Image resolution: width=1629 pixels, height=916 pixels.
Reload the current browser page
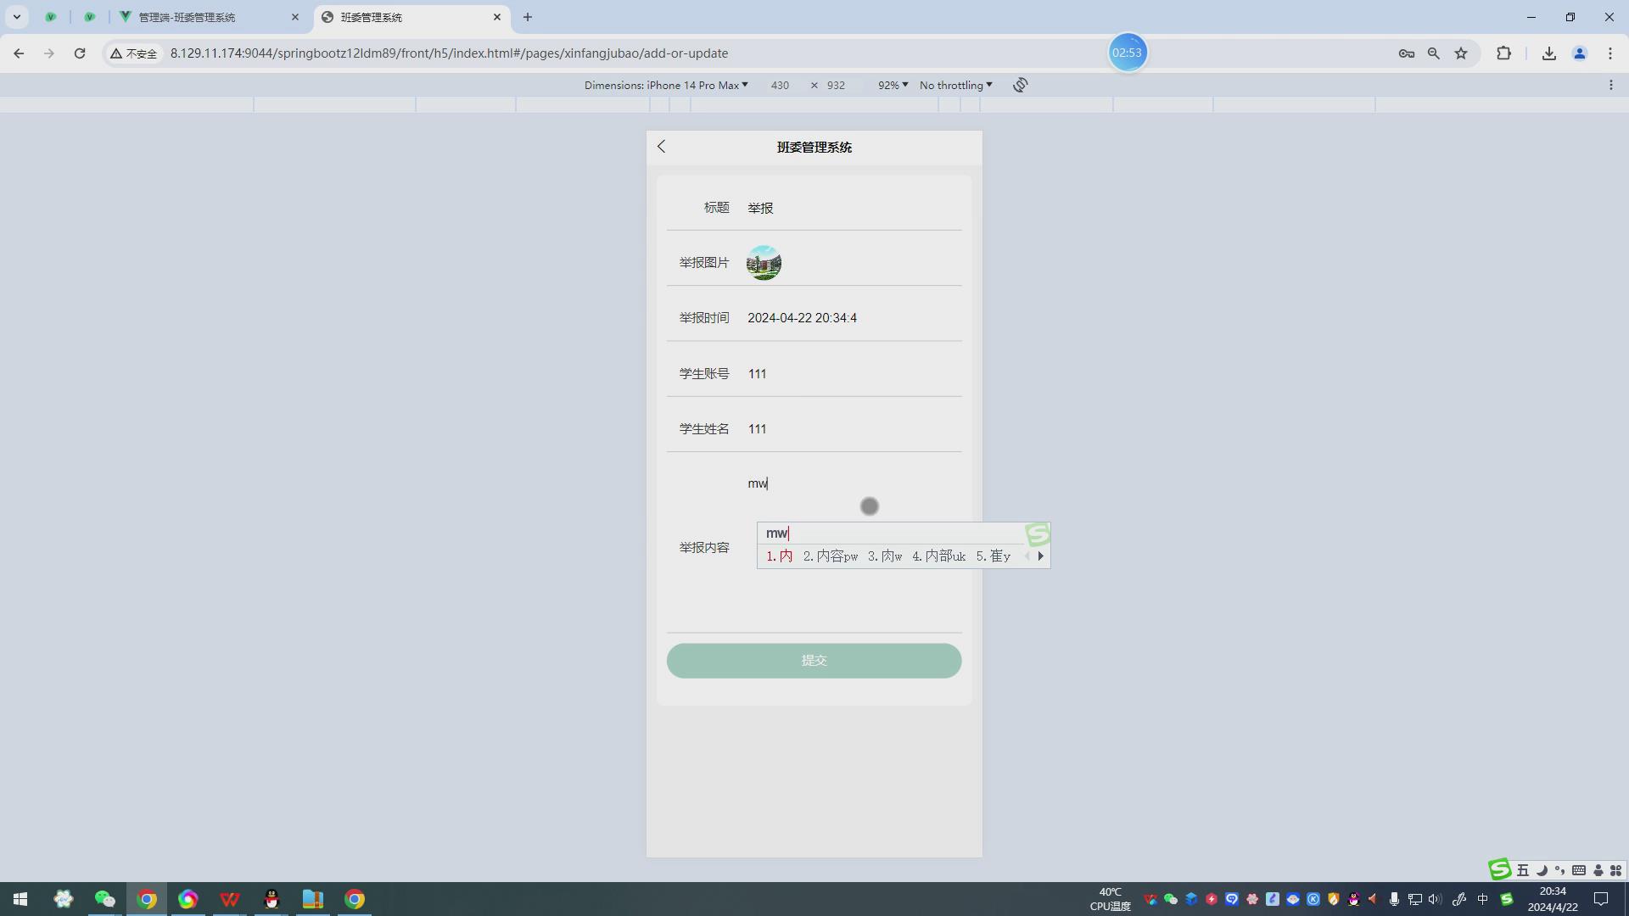point(80,53)
